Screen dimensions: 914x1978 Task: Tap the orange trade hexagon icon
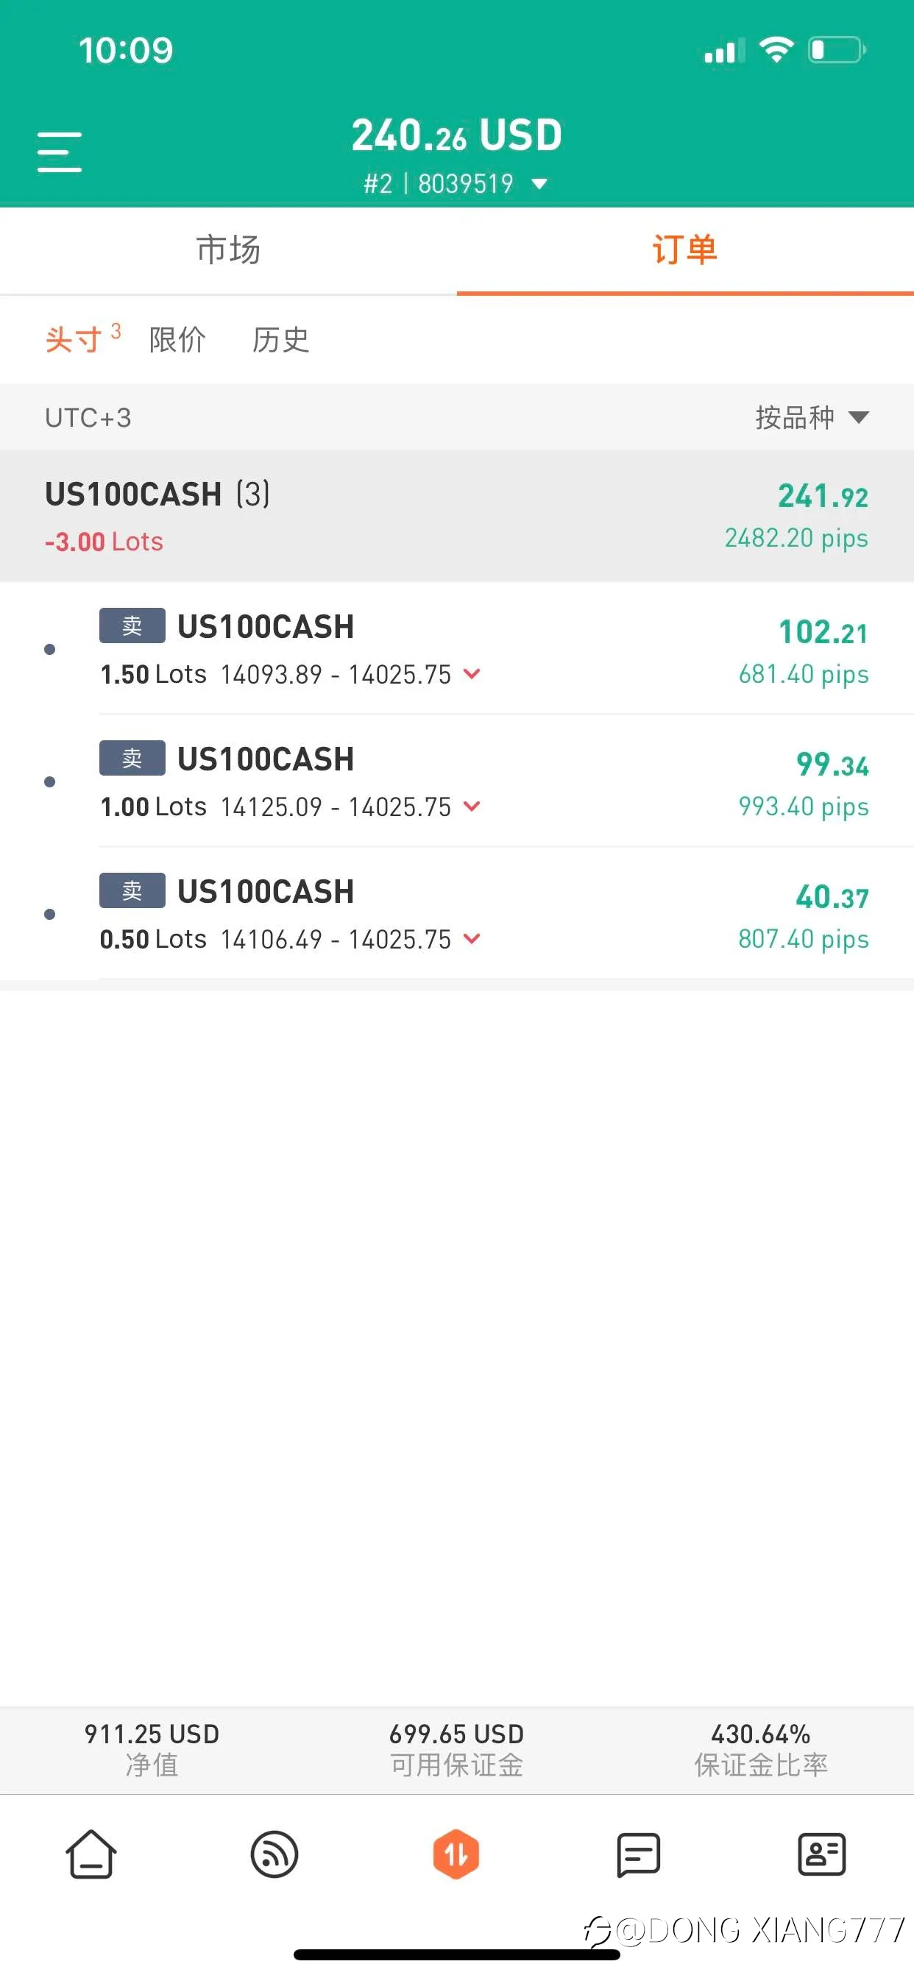[x=456, y=1854]
